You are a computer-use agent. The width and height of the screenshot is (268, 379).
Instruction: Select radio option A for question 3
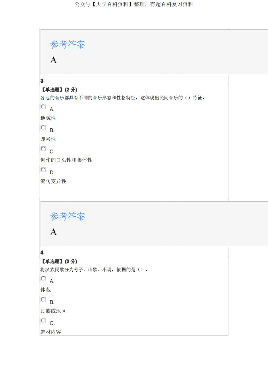coord(43,107)
